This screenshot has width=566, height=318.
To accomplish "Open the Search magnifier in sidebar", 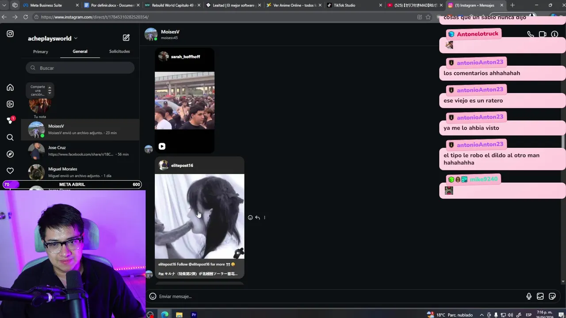I will 10,137.
